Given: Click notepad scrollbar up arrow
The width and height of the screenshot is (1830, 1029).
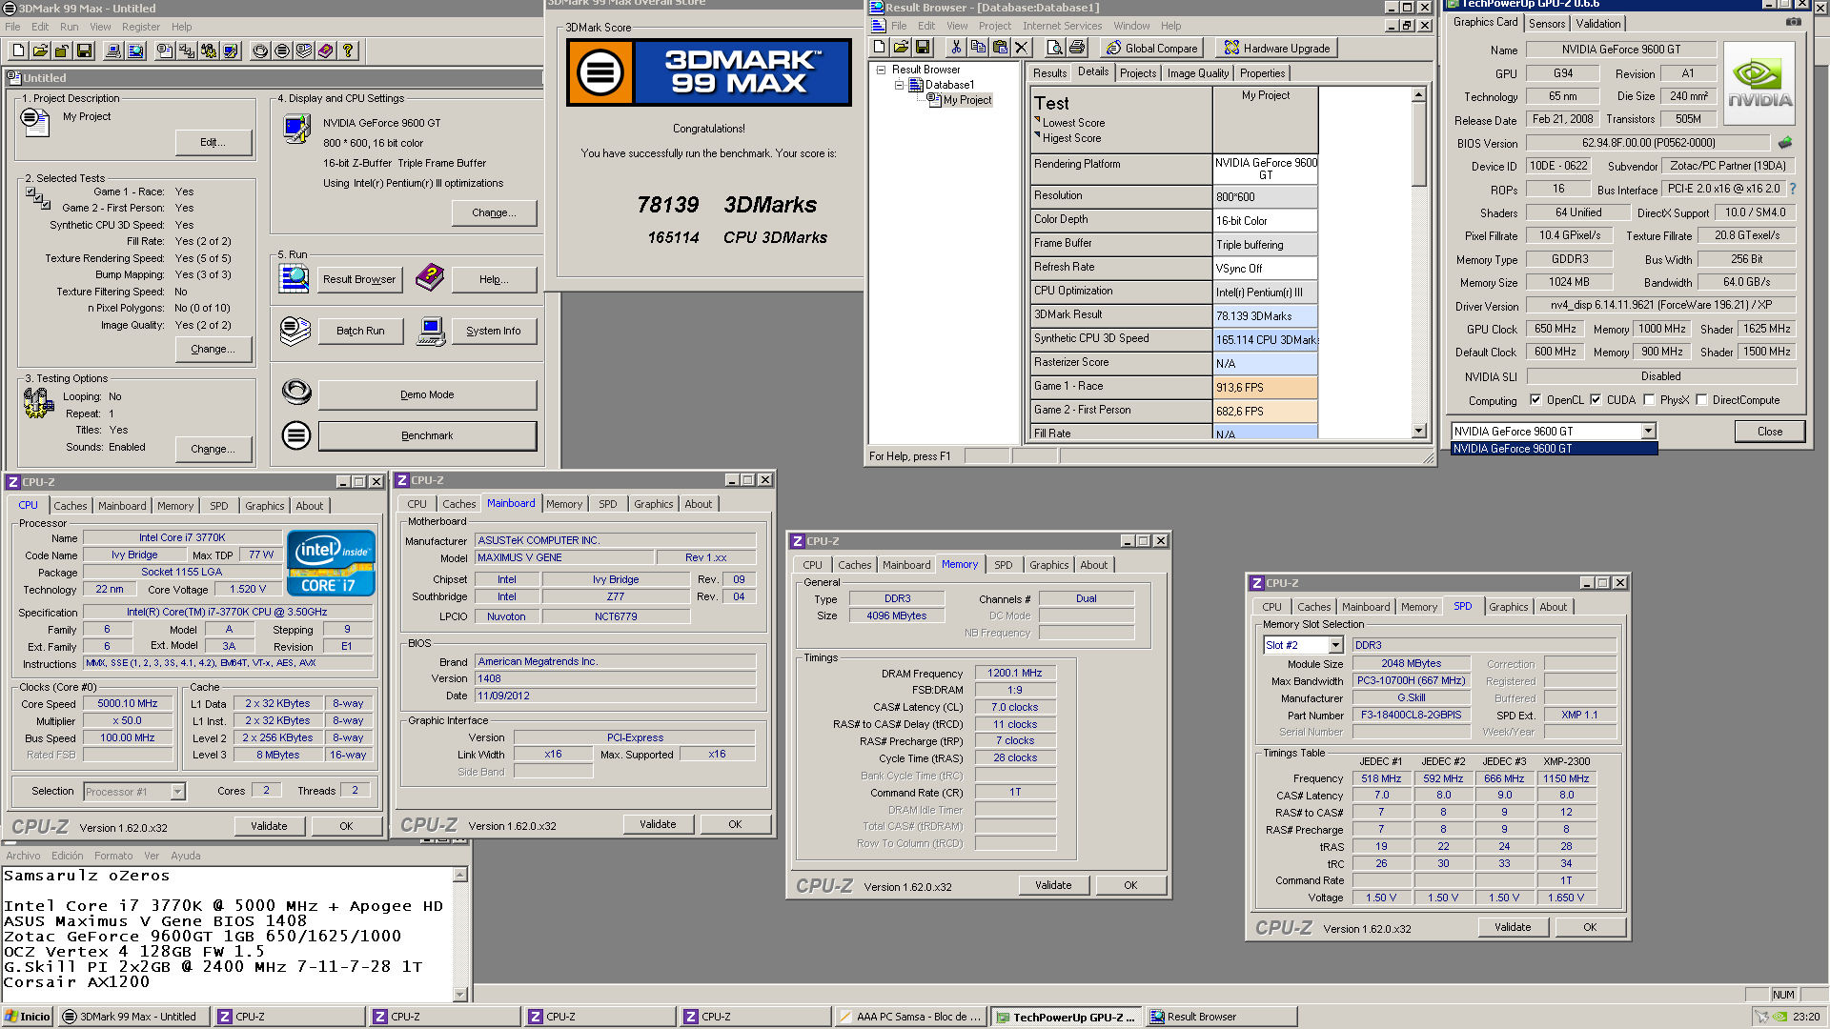Looking at the screenshot, I should (x=459, y=875).
